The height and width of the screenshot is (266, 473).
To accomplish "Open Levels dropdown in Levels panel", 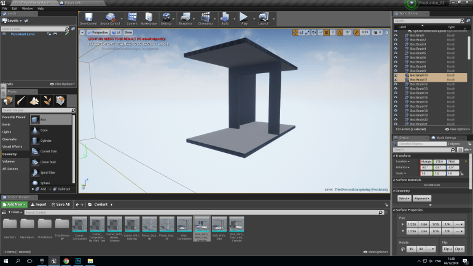I will click(x=12, y=21).
